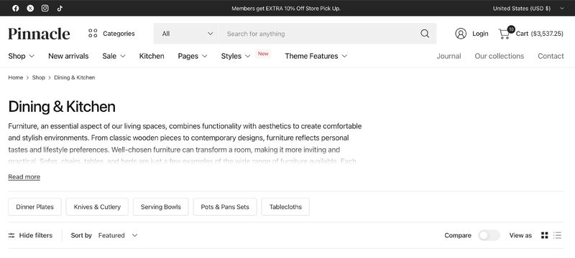Go to New arrivals
This screenshot has height=258, width=575.
tap(68, 56)
